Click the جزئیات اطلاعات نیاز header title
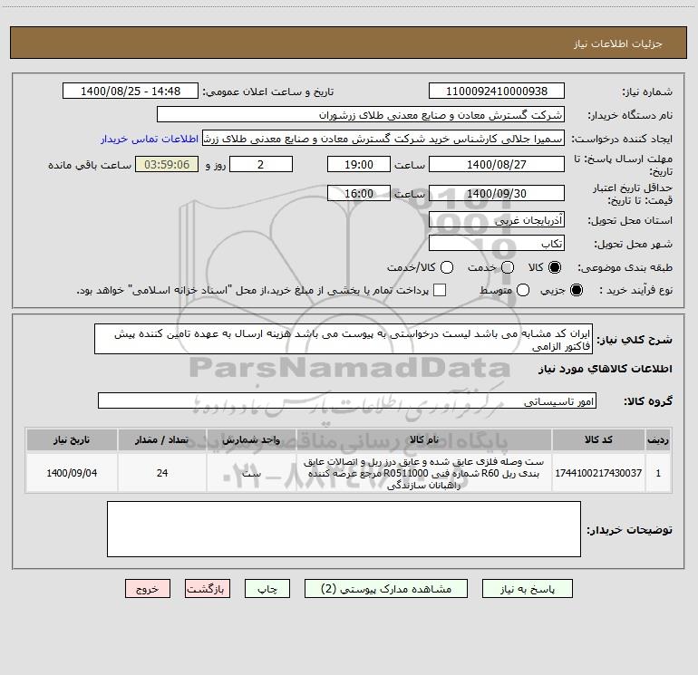Viewport: 698px width, 675px height. click(618, 43)
